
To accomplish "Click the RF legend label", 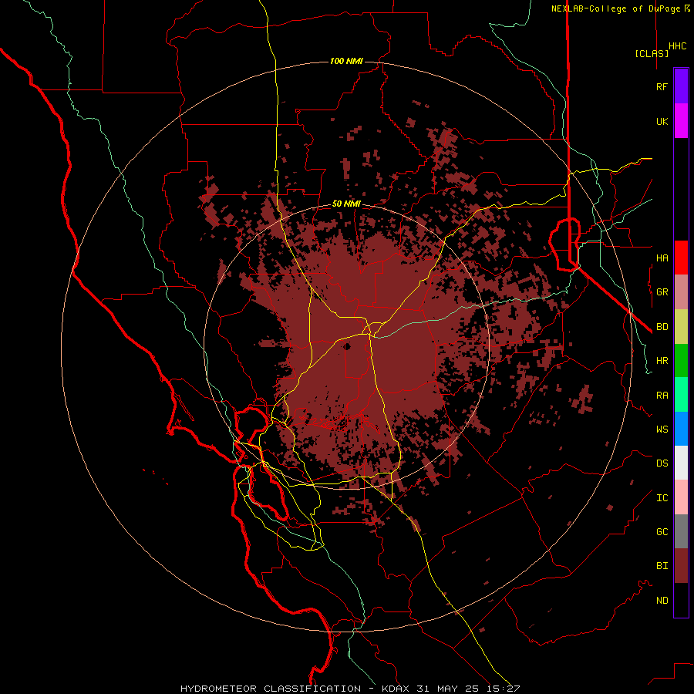I will click(662, 86).
